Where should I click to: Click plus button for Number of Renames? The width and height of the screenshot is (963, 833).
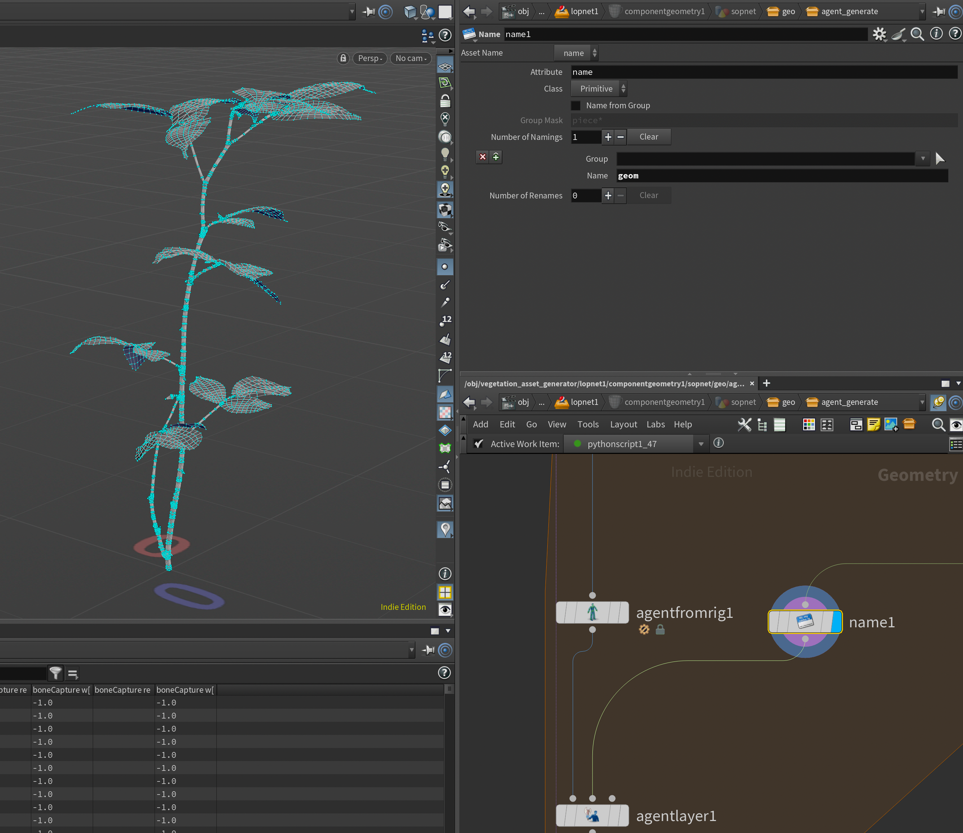[608, 195]
